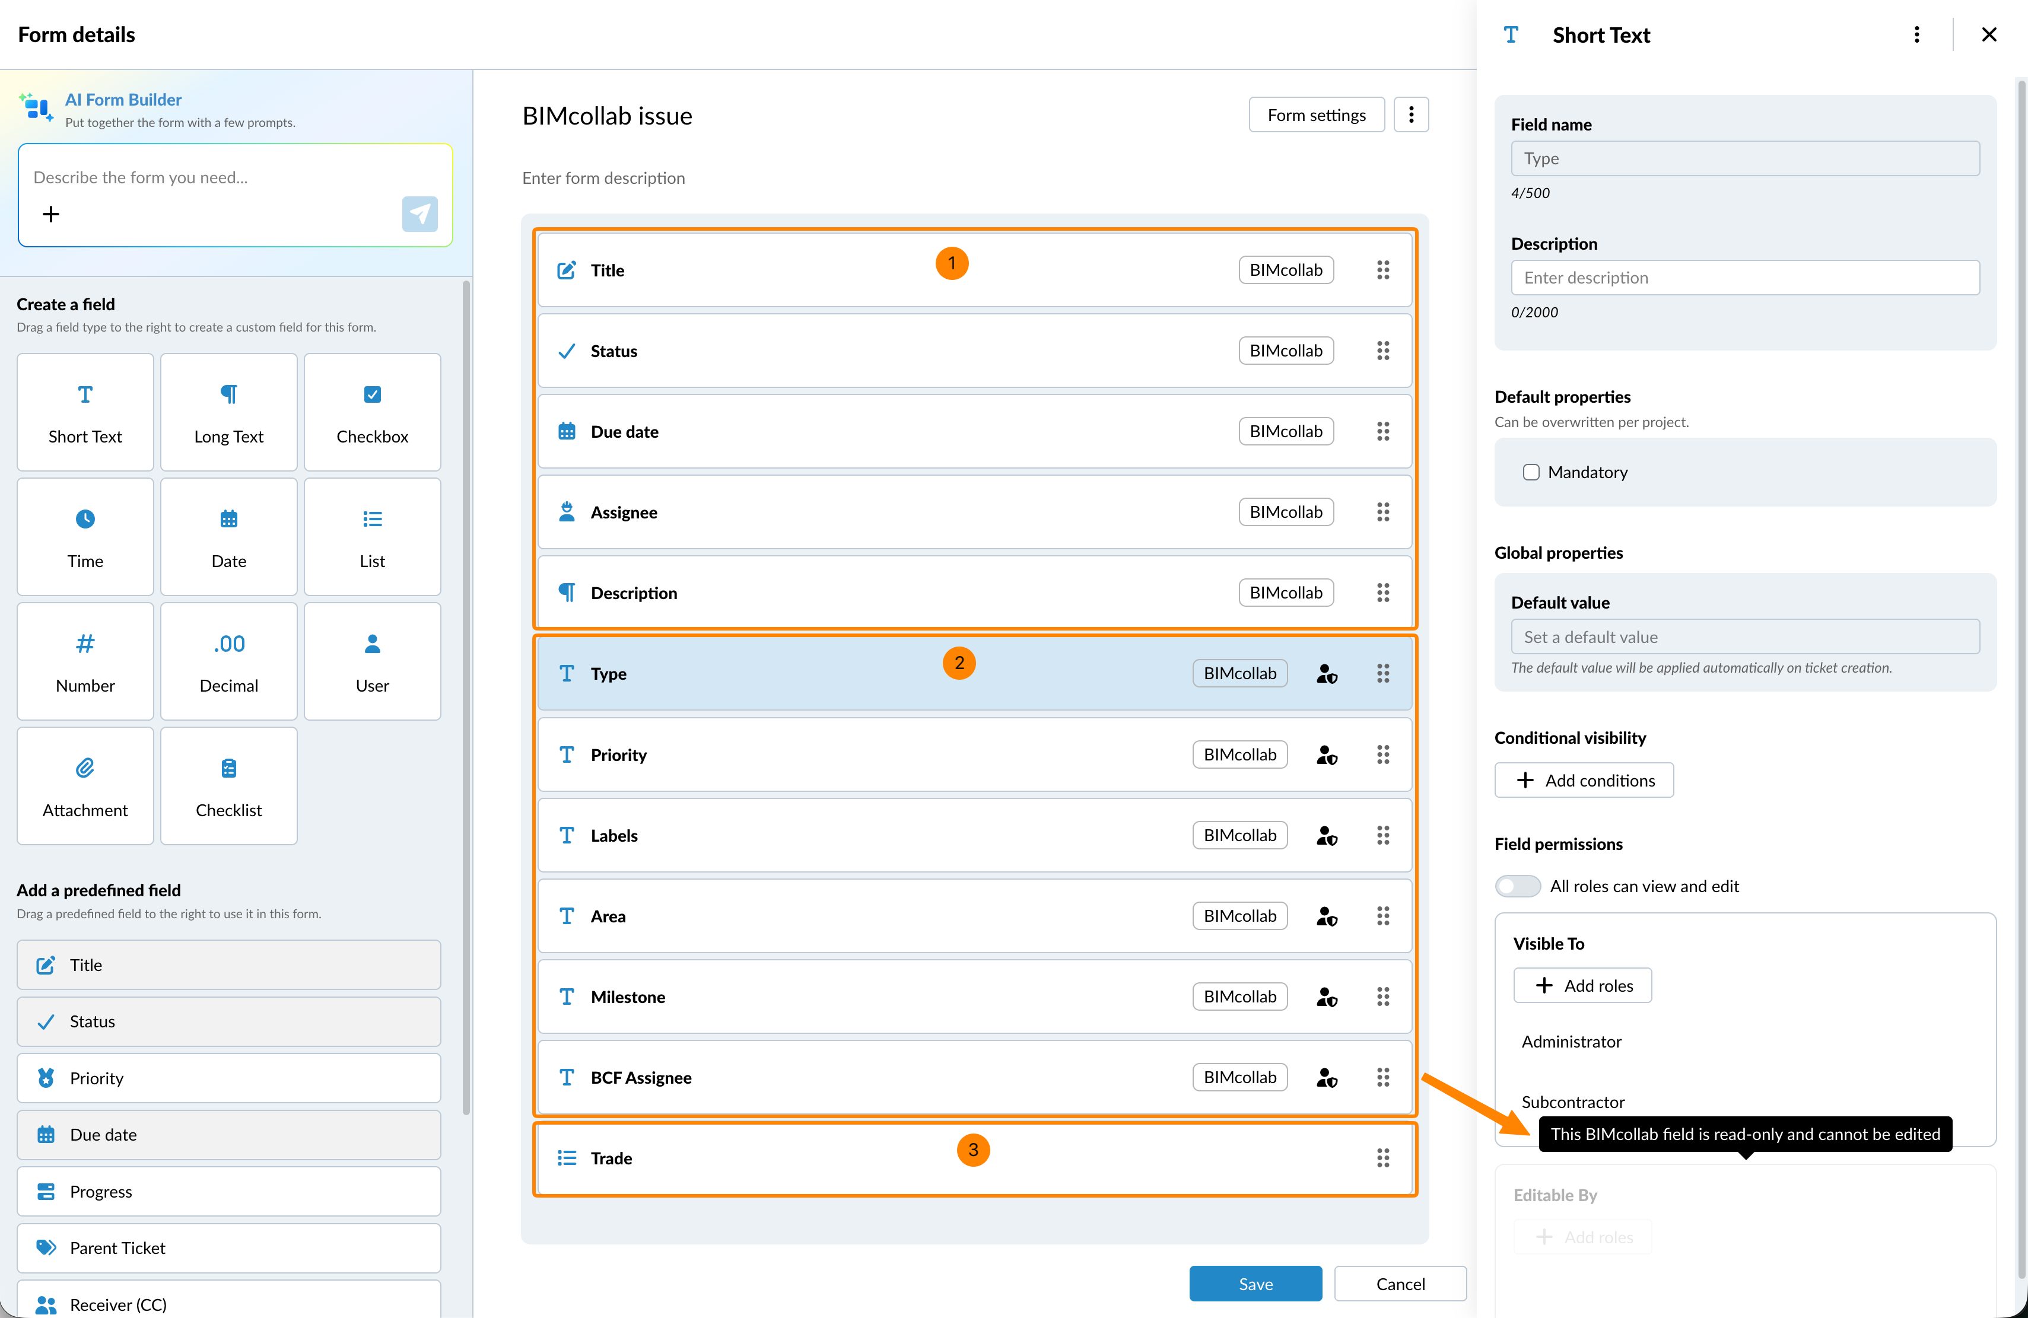Select the Priority form row
2028x1318 pixels.
[975, 755]
